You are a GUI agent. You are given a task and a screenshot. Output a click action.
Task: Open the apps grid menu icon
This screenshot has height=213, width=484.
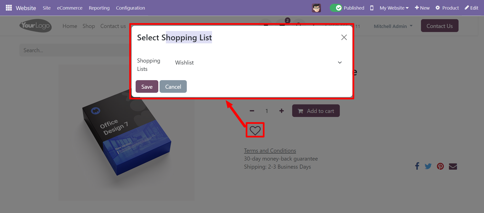point(9,8)
